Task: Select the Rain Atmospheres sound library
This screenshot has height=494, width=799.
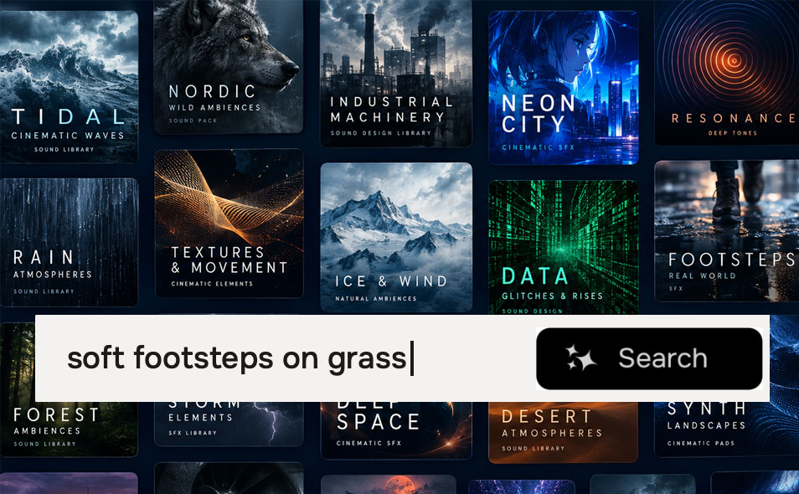Action: coord(69,243)
